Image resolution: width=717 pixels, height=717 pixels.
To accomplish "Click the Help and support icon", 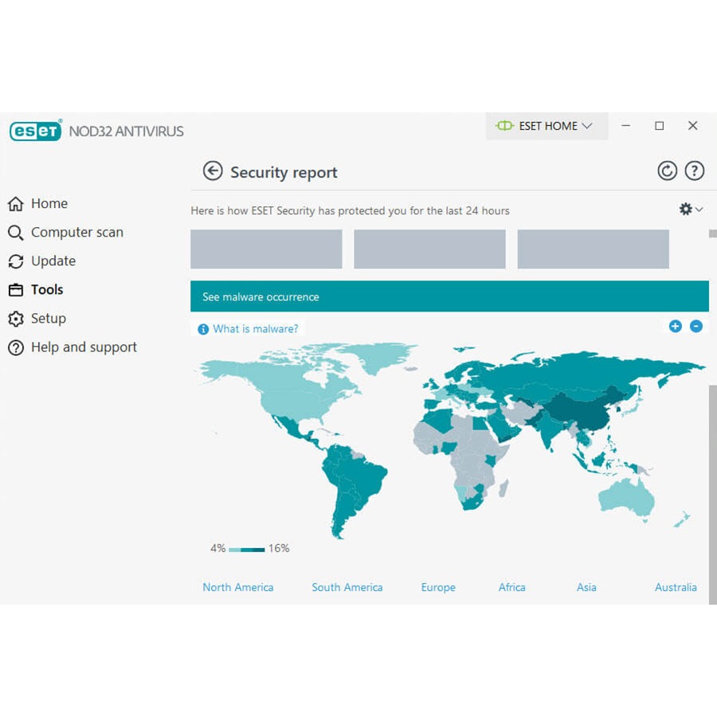I will pos(16,347).
